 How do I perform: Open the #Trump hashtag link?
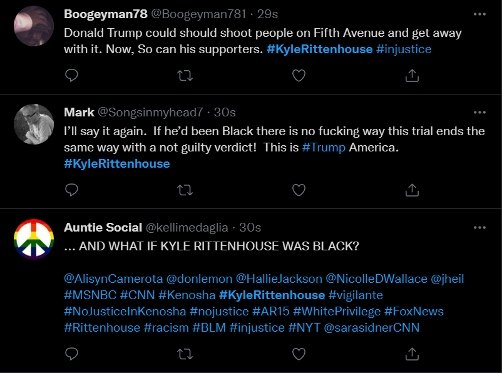(324, 148)
